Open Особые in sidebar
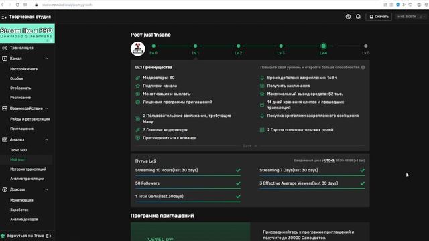429x241 pixels. coord(16,78)
